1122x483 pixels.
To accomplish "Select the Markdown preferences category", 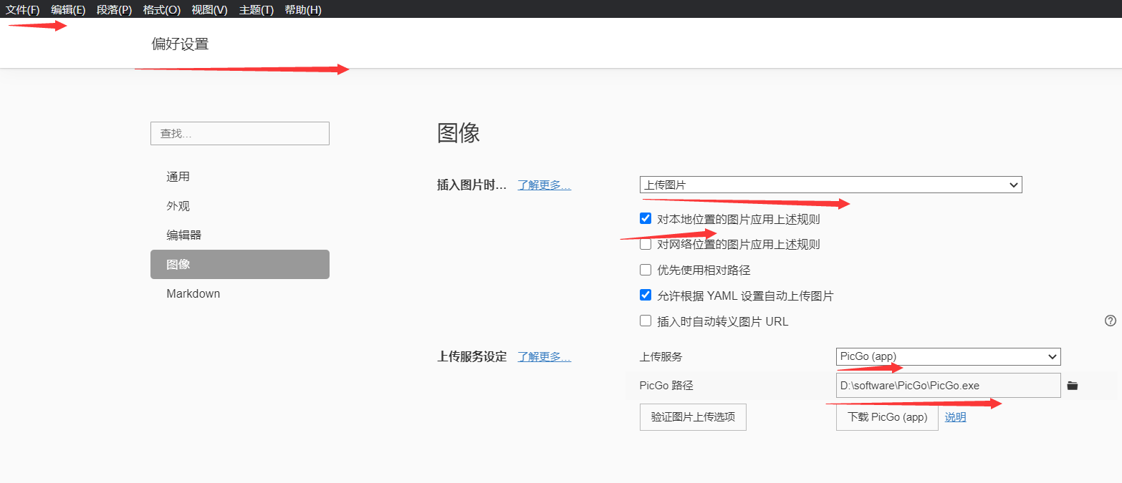I will [240, 293].
